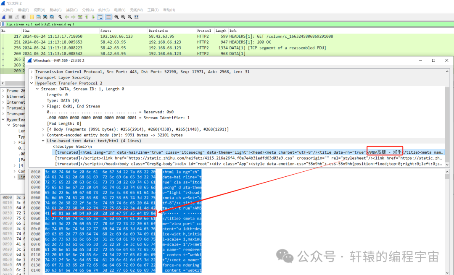Click left arrow of packet list scrollbar
The width and height of the screenshot is (454, 275).
pos(3,83)
